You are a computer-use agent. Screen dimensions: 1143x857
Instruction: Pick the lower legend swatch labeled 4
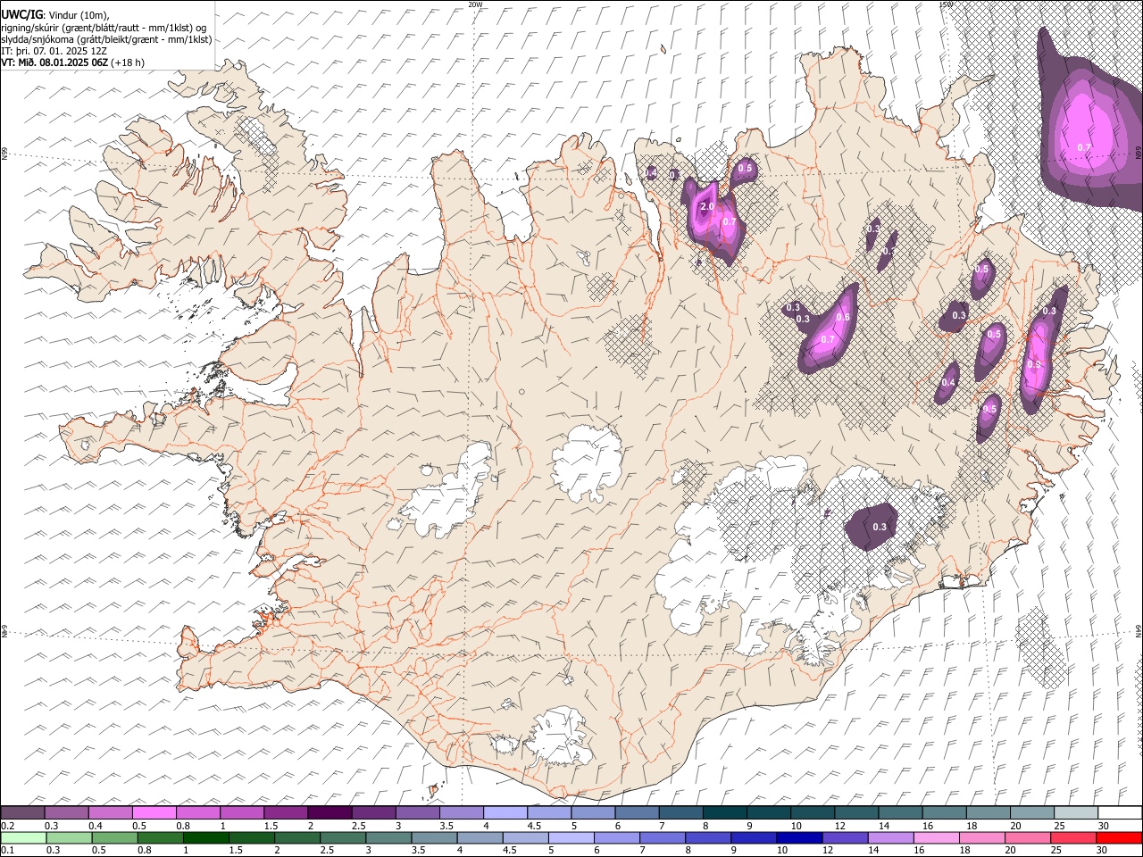[480, 837]
